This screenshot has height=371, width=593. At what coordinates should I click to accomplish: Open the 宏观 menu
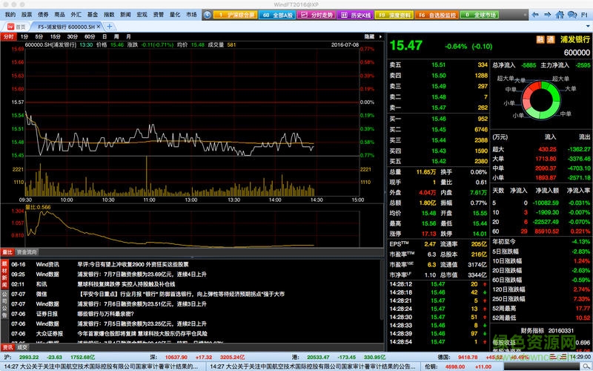[x=142, y=14]
